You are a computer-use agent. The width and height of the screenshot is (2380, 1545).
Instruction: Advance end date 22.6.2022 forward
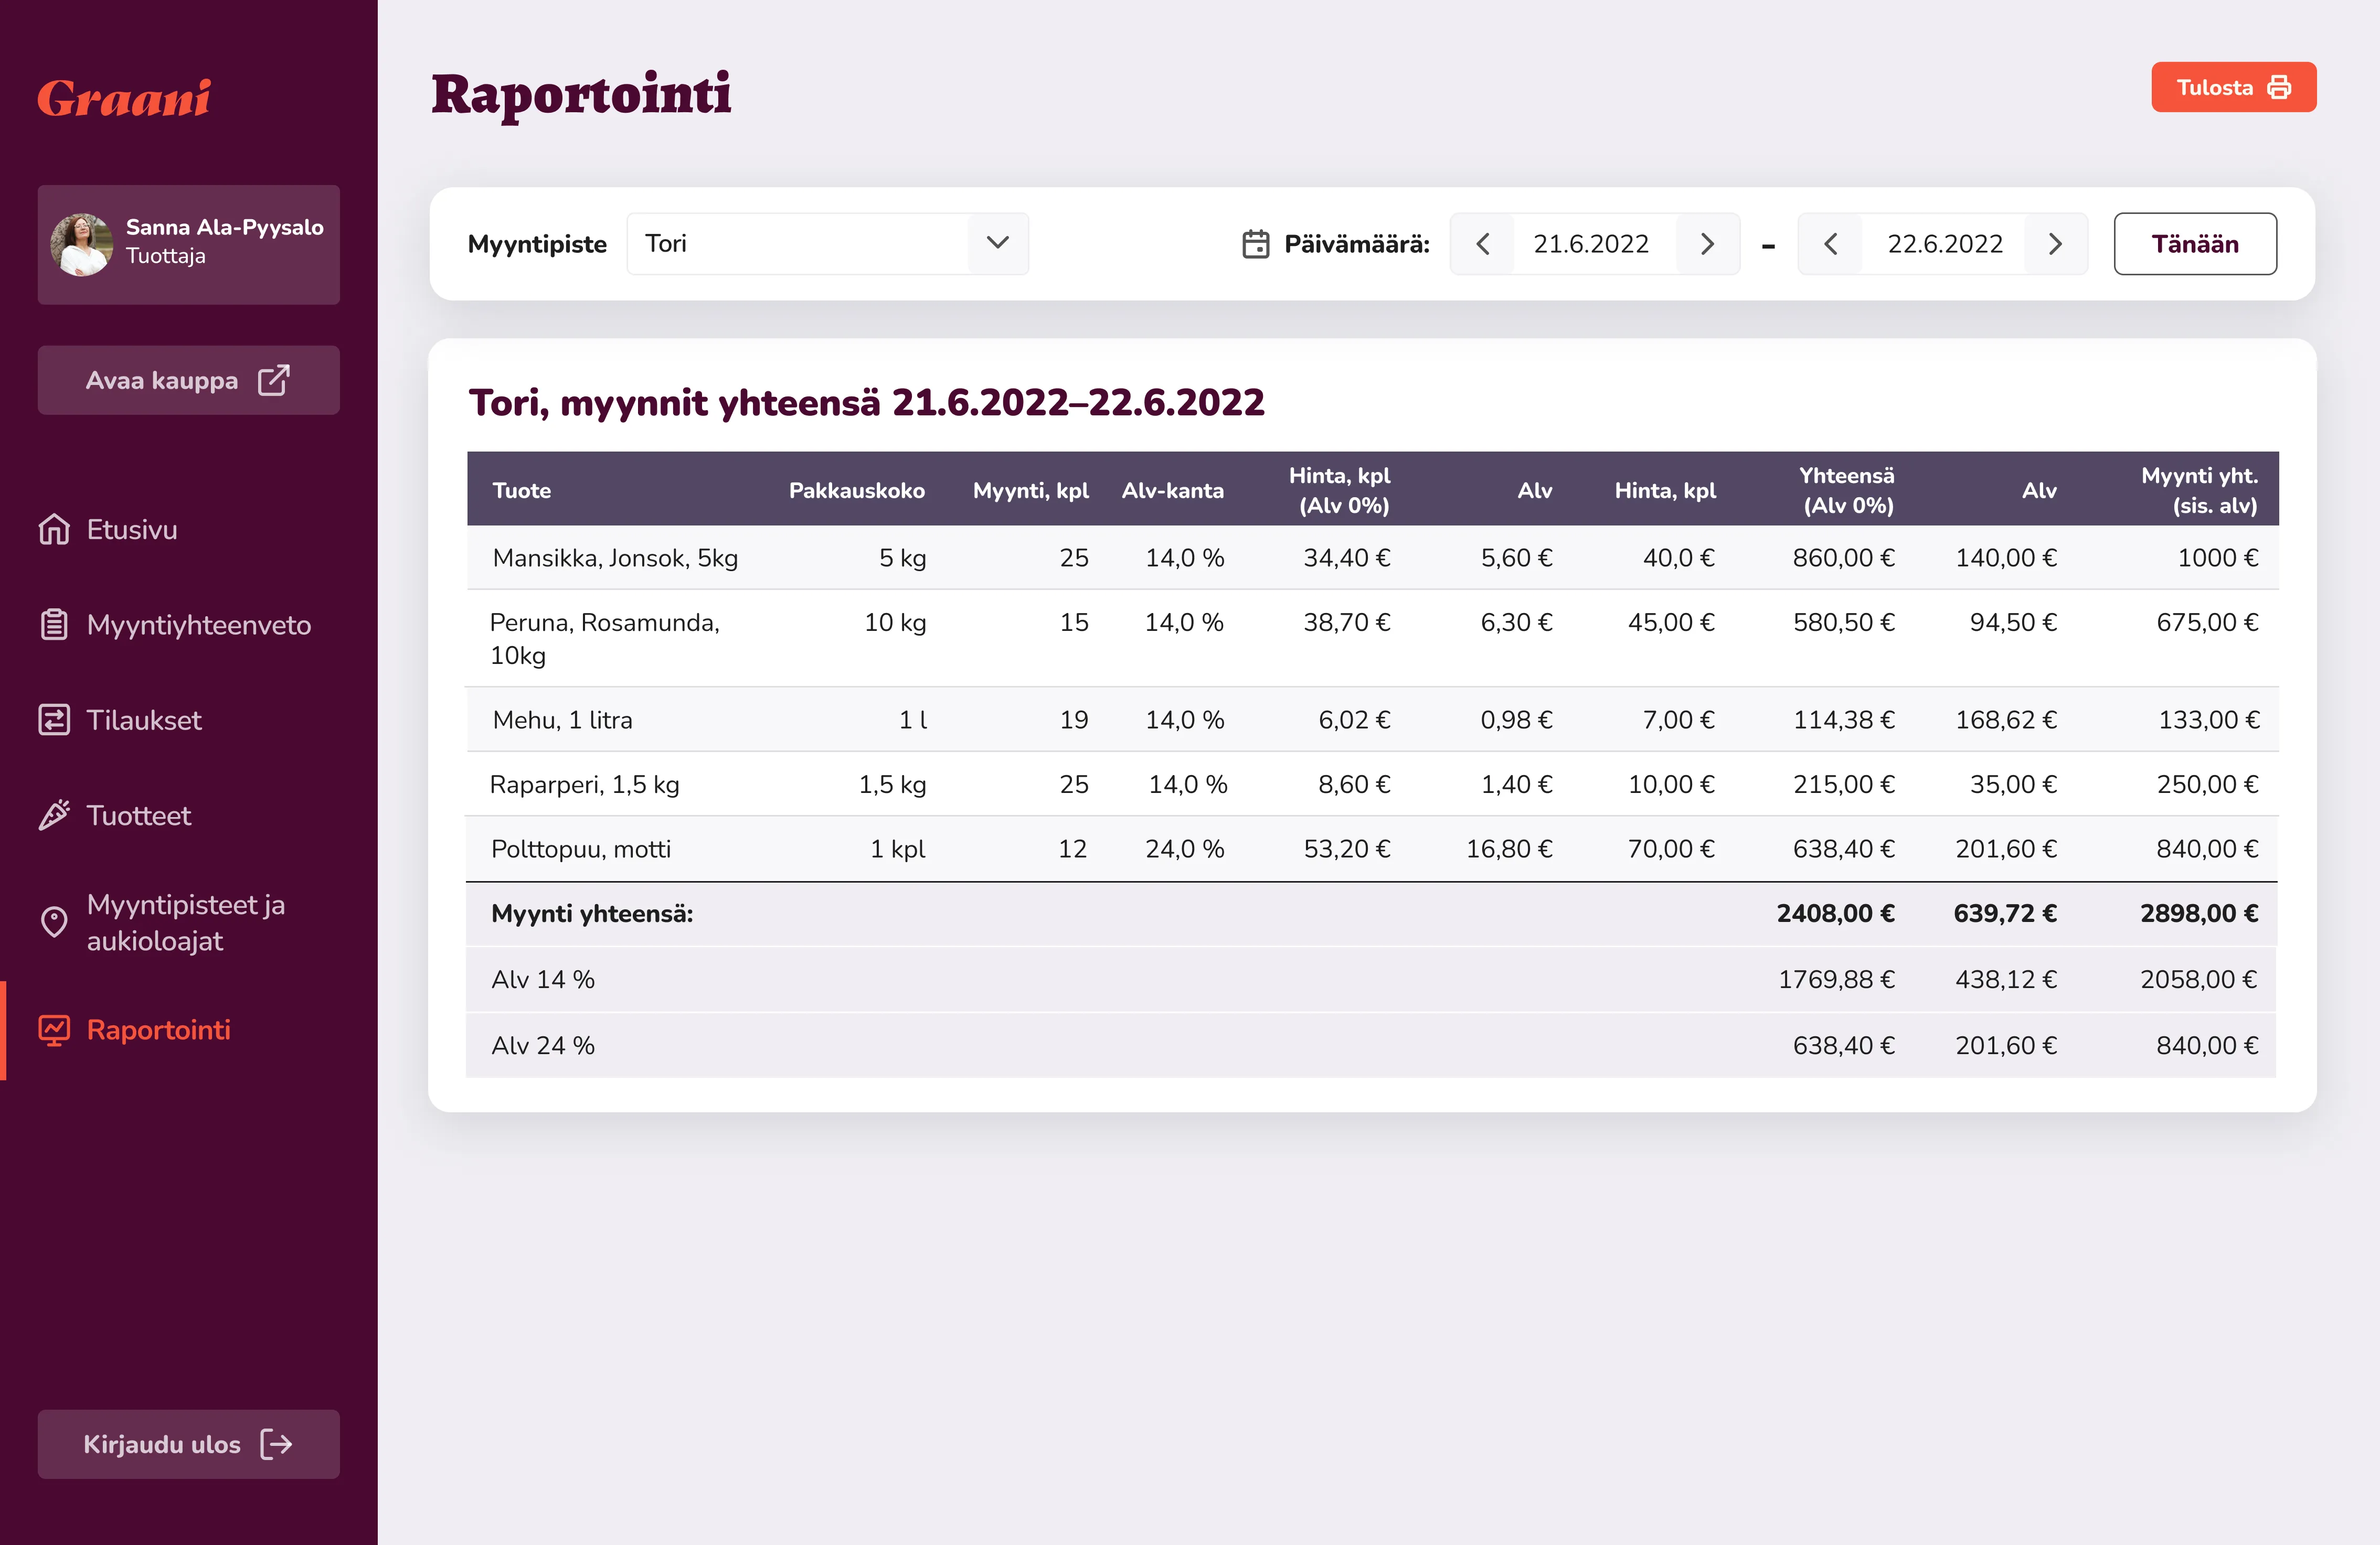2055,244
